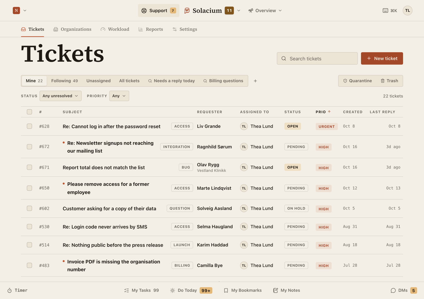The height and width of the screenshot is (299, 424).
Task: Click the ACCESS tag on ticket #530
Action: tap(182, 227)
